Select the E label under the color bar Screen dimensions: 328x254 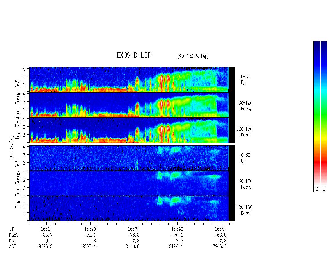pos(316,189)
